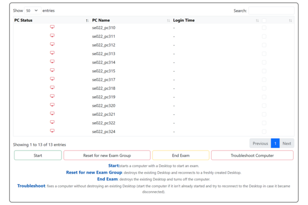The height and width of the screenshot is (205, 308).
Task: Click the status monitor icon for se022_pc324
Action: [52, 130]
